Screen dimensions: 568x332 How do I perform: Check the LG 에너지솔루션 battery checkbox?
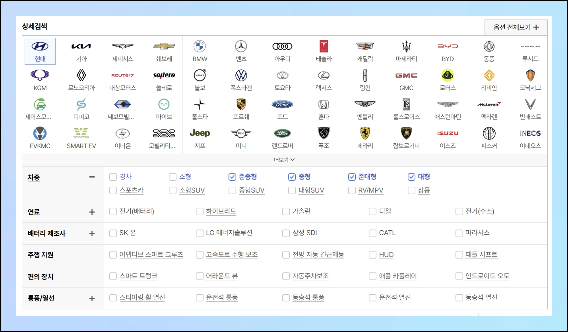(x=200, y=233)
